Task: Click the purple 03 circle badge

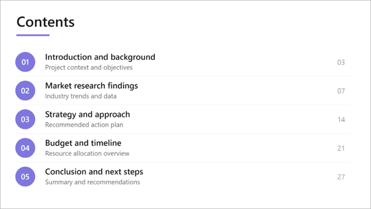Action: pyautogui.click(x=25, y=119)
